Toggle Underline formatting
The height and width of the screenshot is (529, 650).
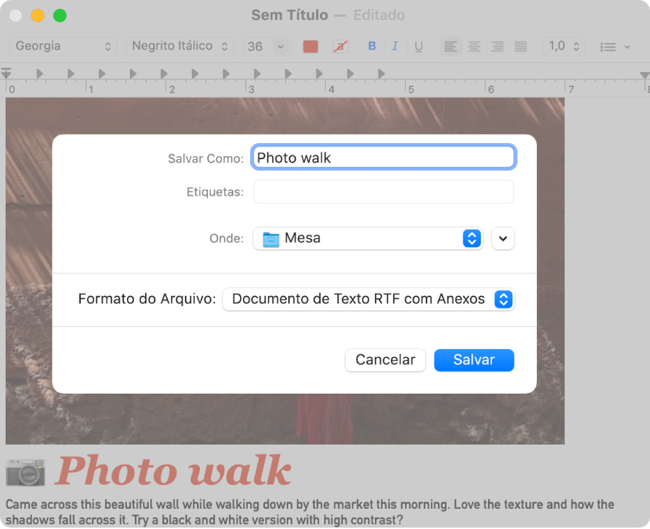[419, 46]
